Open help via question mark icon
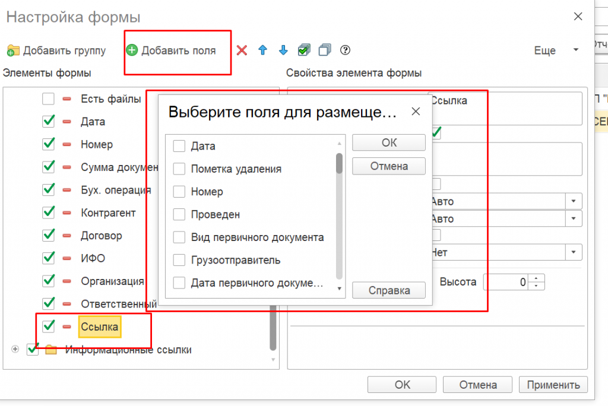The height and width of the screenshot is (406, 608). [x=345, y=50]
